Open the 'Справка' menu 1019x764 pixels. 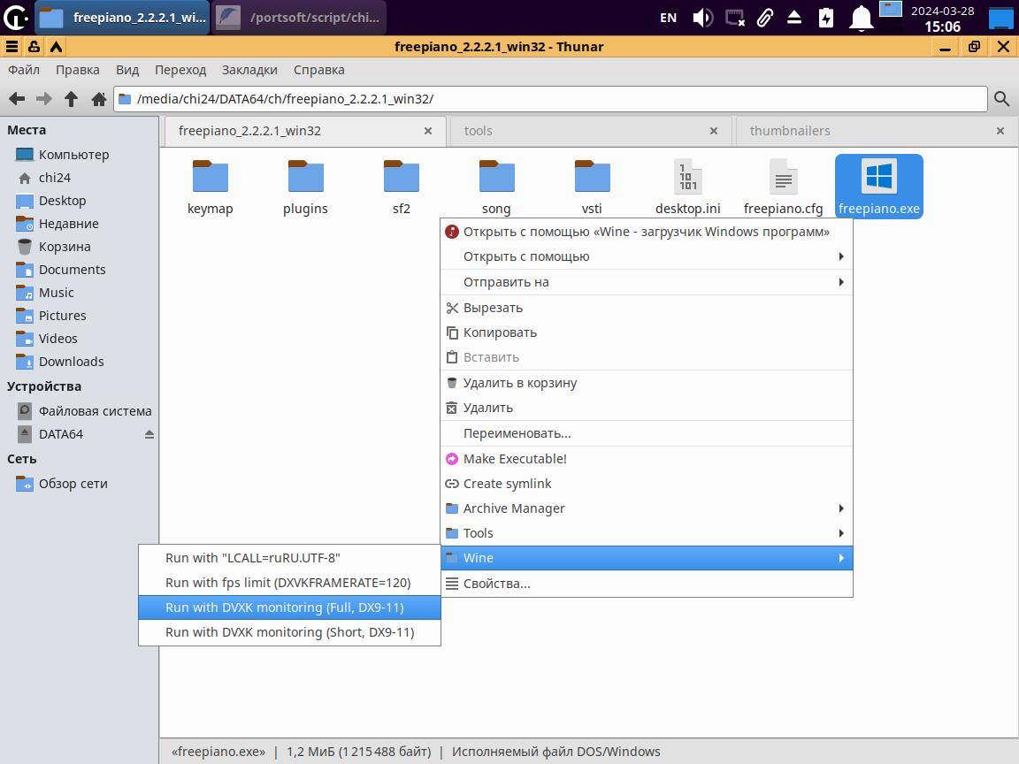click(319, 70)
